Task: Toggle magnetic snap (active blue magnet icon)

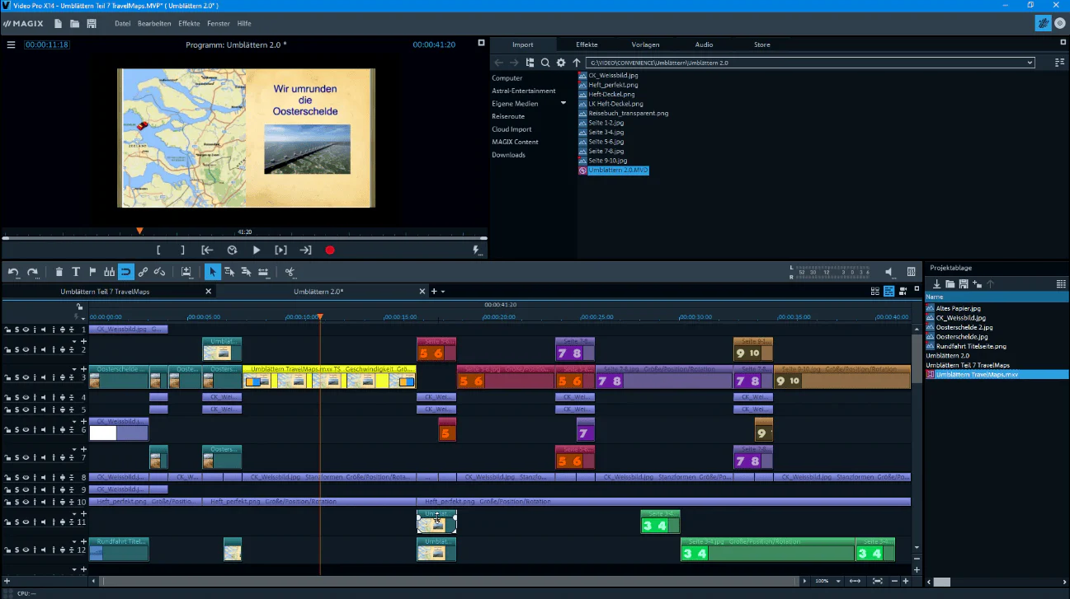Action: click(x=125, y=272)
